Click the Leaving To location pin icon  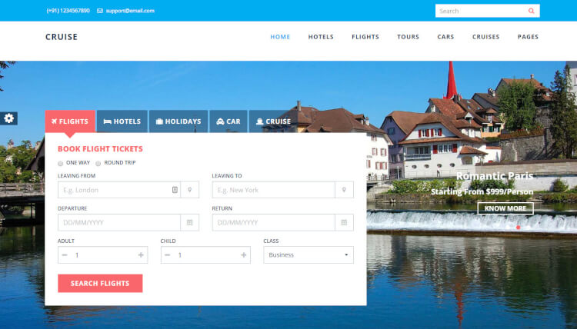click(x=345, y=190)
